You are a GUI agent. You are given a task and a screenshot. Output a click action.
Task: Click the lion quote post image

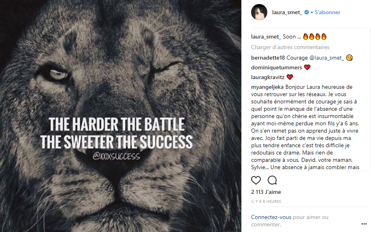point(121,116)
